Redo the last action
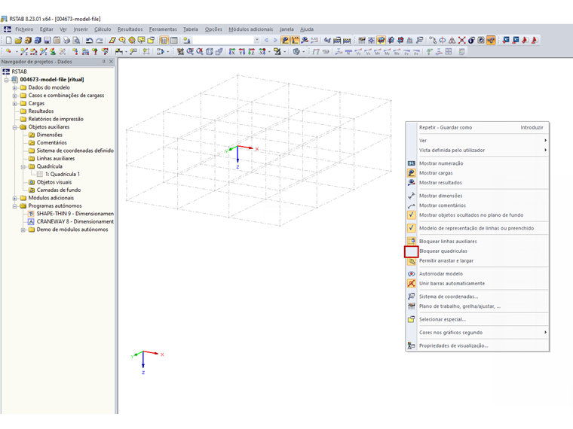The image size is (573, 429). [100, 40]
